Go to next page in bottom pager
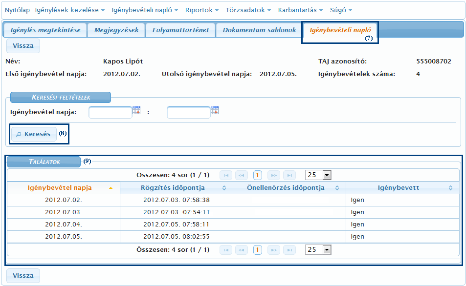Image resolution: width=466 pixels, height=286 pixels. tap(274, 250)
